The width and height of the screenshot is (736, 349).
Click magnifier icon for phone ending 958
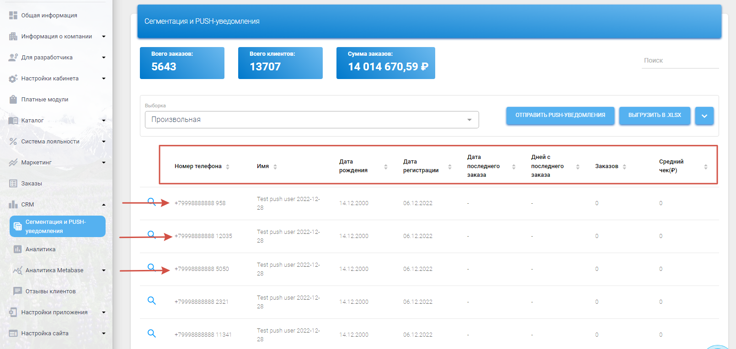tap(152, 202)
